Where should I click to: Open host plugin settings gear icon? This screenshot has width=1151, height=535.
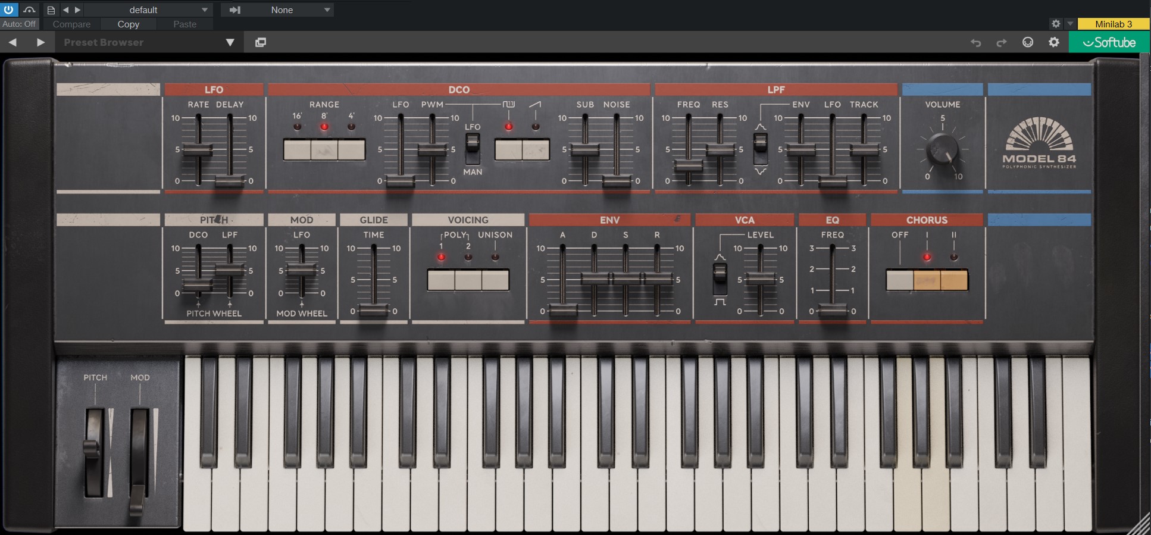coord(1056,24)
